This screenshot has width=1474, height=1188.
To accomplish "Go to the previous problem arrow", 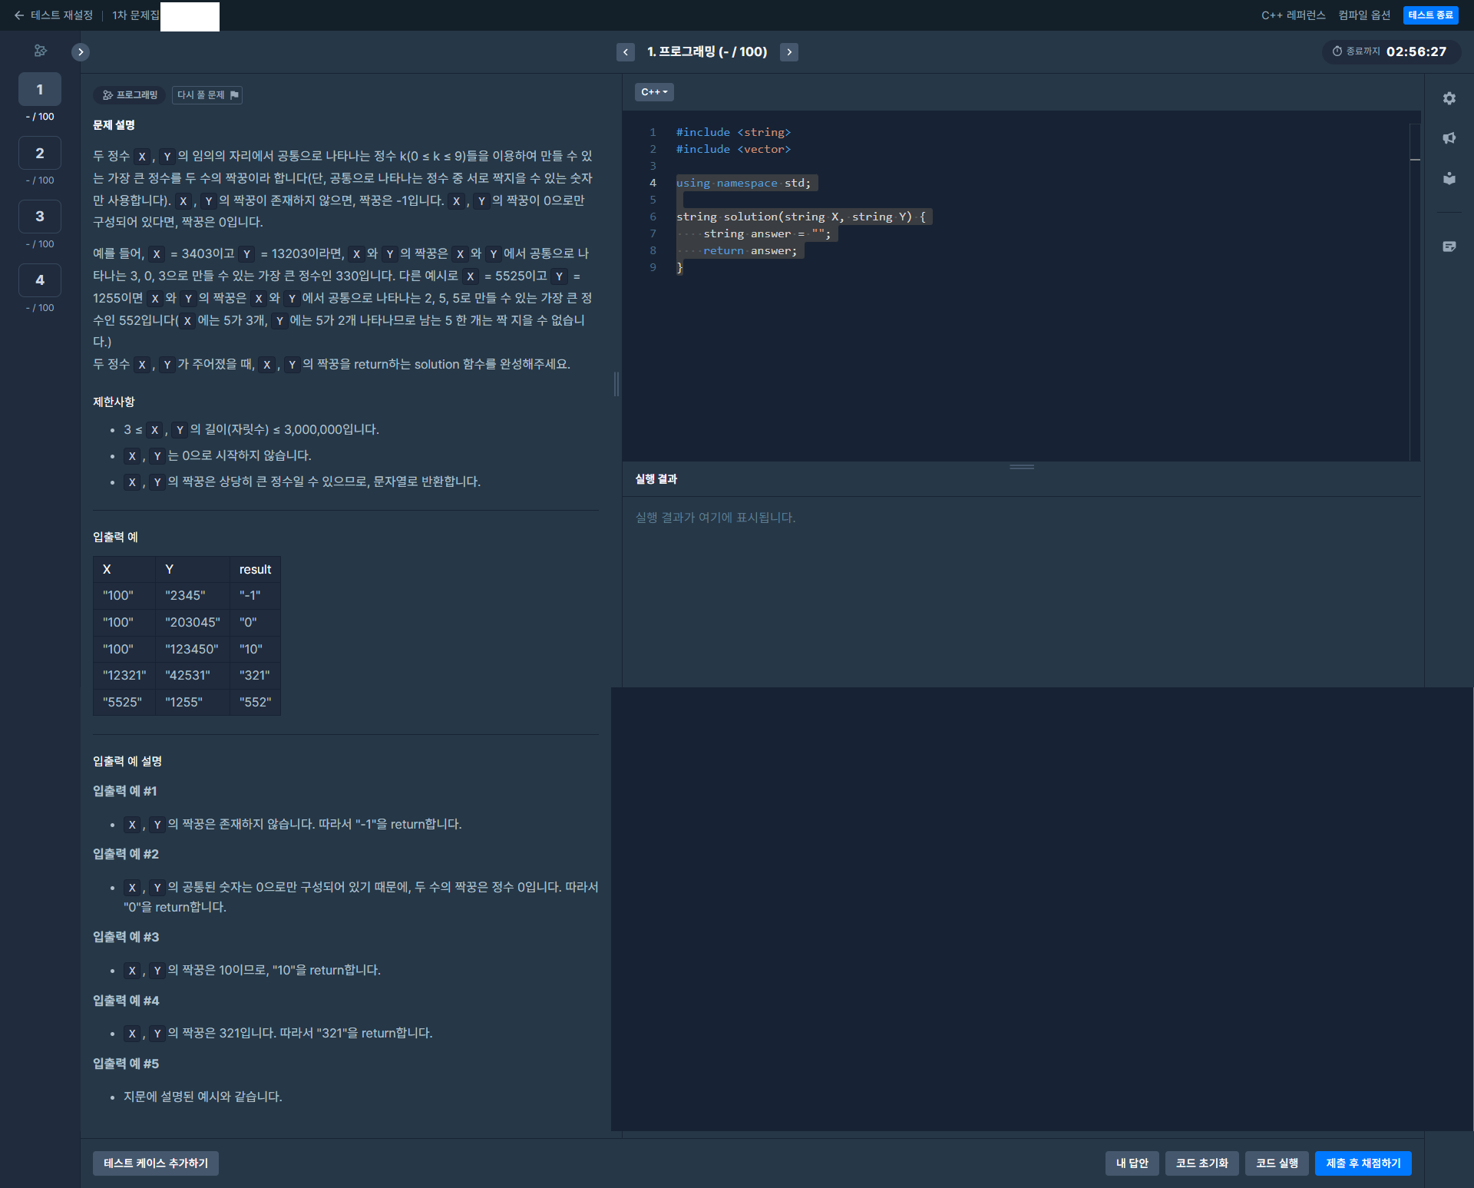I will pos(625,51).
